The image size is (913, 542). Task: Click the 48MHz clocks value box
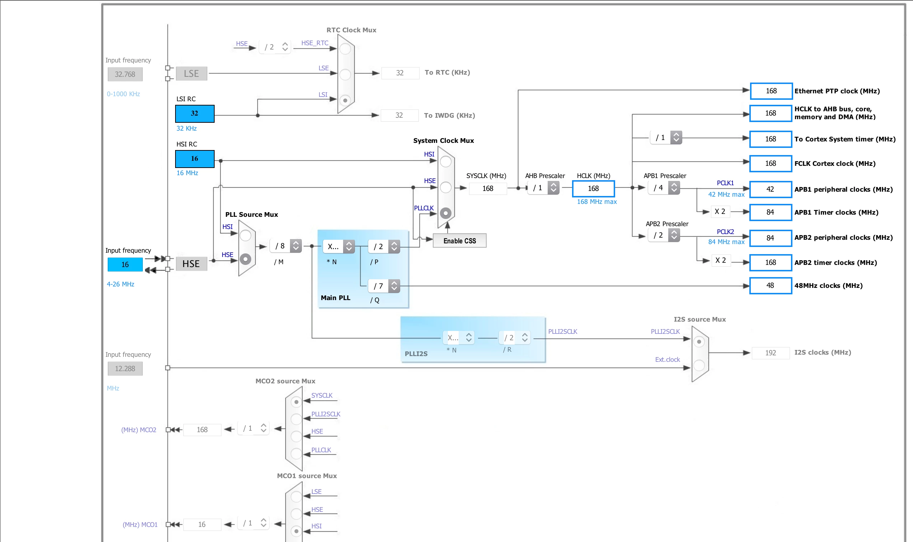coord(771,286)
